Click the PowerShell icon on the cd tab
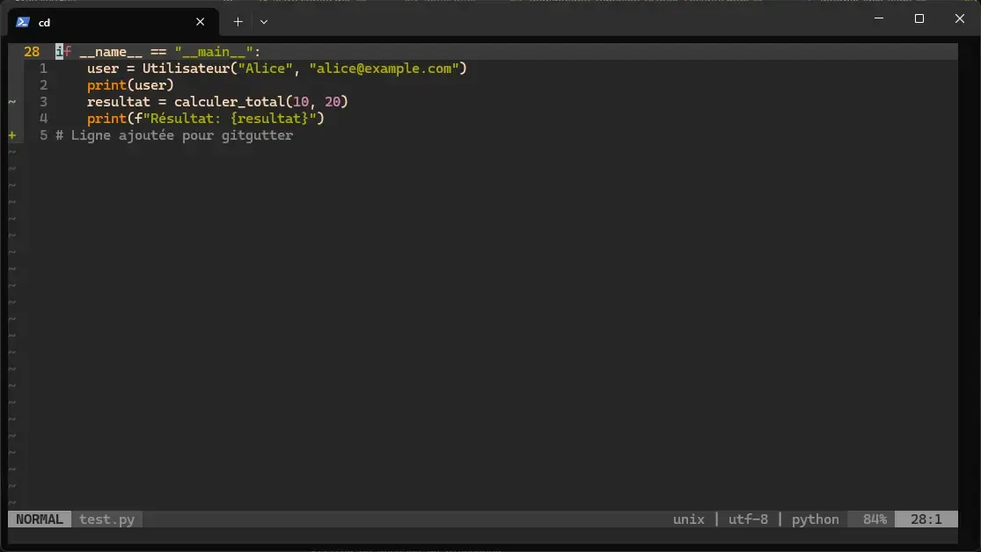Image resolution: width=981 pixels, height=552 pixels. [24, 22]
